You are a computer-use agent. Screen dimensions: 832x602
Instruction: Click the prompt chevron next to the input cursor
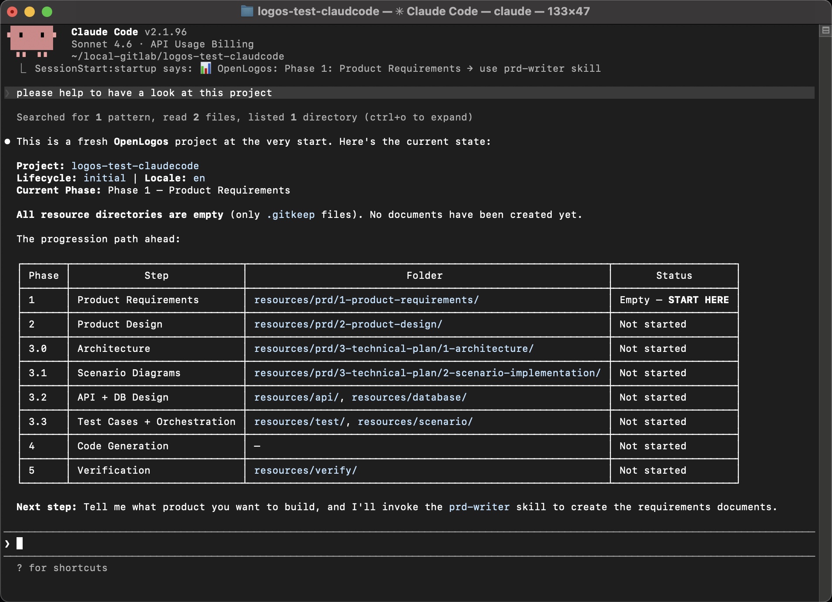[7, 543]
